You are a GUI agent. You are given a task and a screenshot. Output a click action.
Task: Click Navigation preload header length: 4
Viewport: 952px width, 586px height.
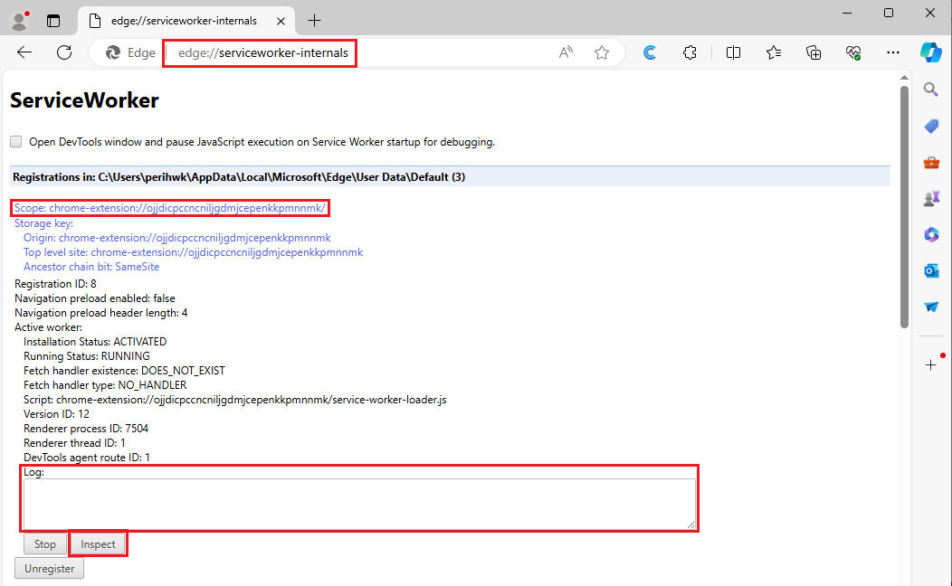[x=100, y=313]
